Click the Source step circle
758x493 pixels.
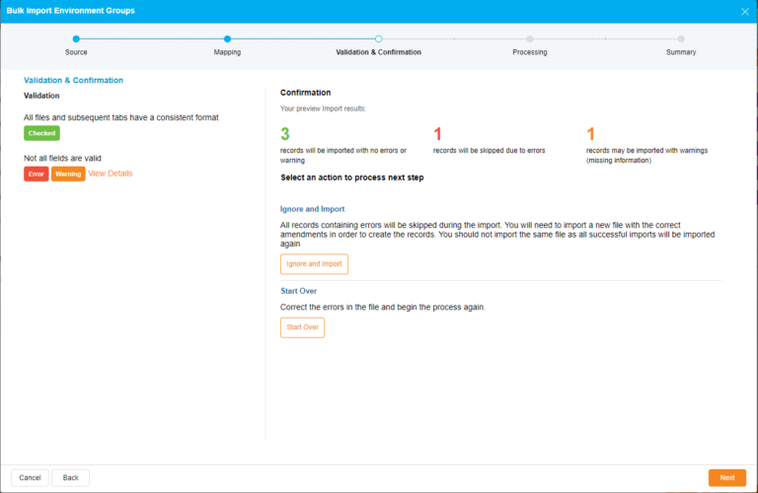(x=76, y=38)
